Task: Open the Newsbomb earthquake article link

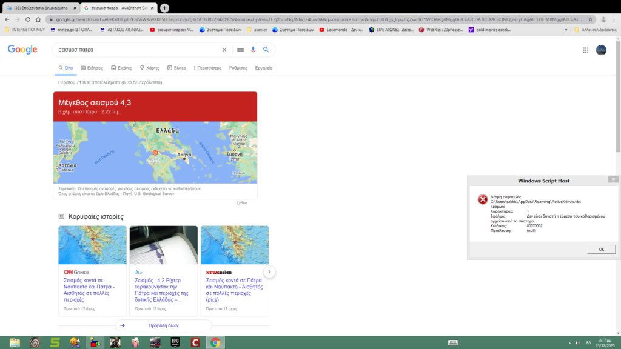Action: pos(235,290)
